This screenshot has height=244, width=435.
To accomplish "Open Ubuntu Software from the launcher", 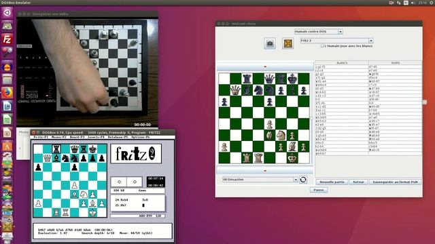I will pos(7,146).
